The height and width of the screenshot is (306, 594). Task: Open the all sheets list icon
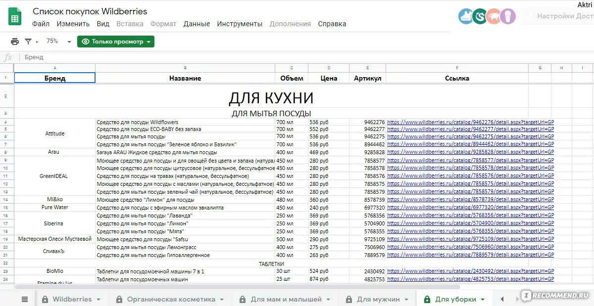24,299
